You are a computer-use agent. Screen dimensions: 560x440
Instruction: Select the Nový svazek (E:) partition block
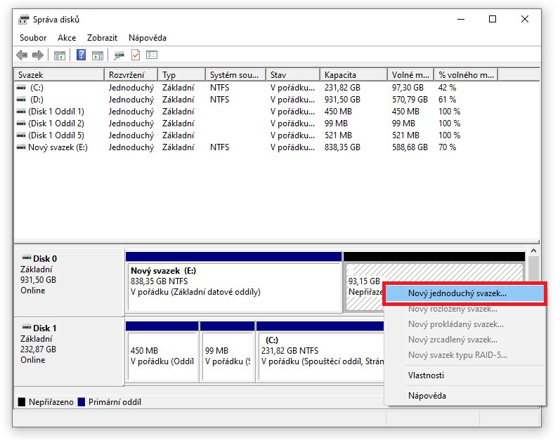coord(234,282)
